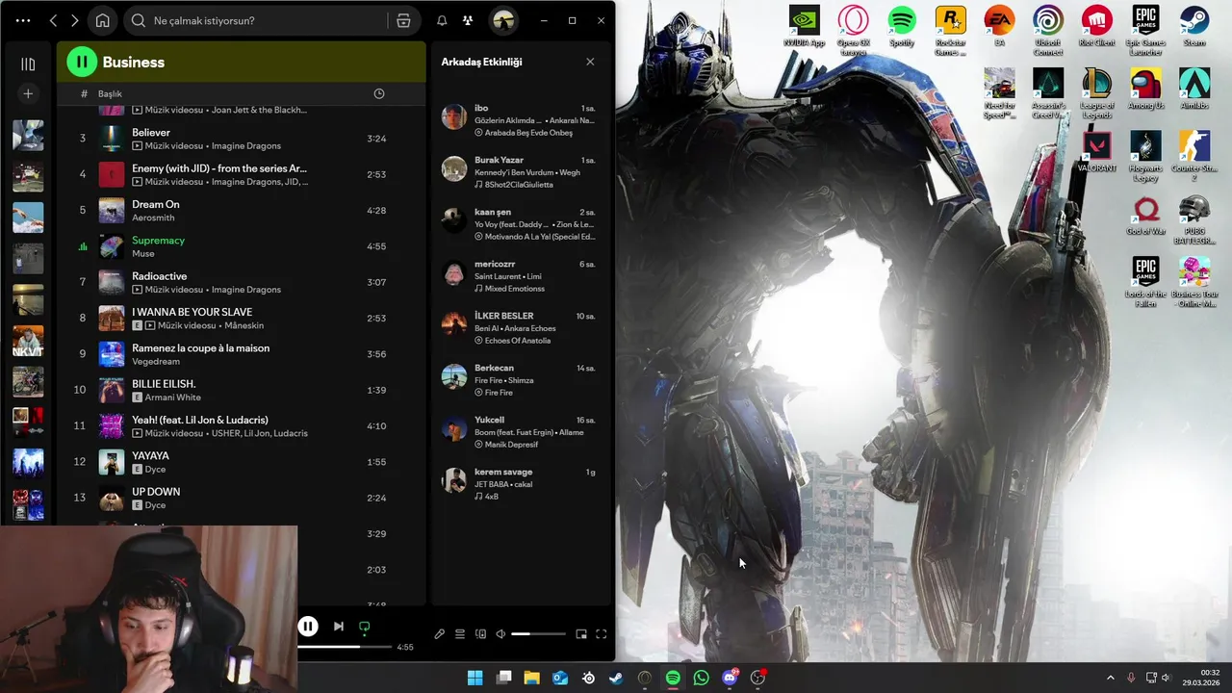Seek within the song progress bar
1232x693 pixels.
point(345,647)
